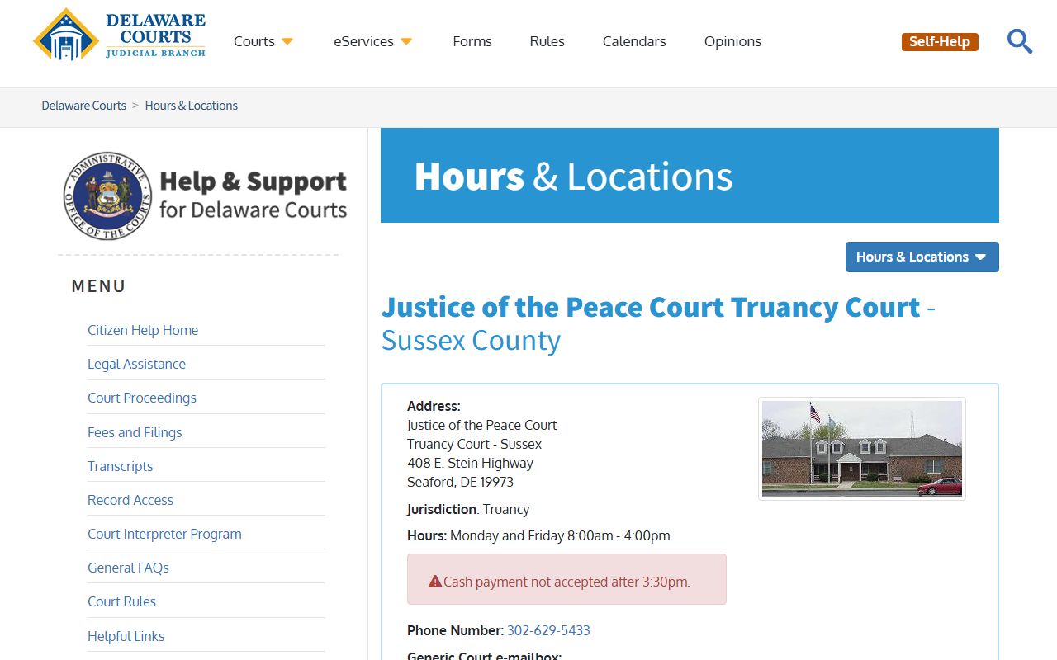The height and width of the screenshot is (660, 1057).
Task: Follow the Hours & Locations breadcrumb link
Action: [x=192, y=106]
